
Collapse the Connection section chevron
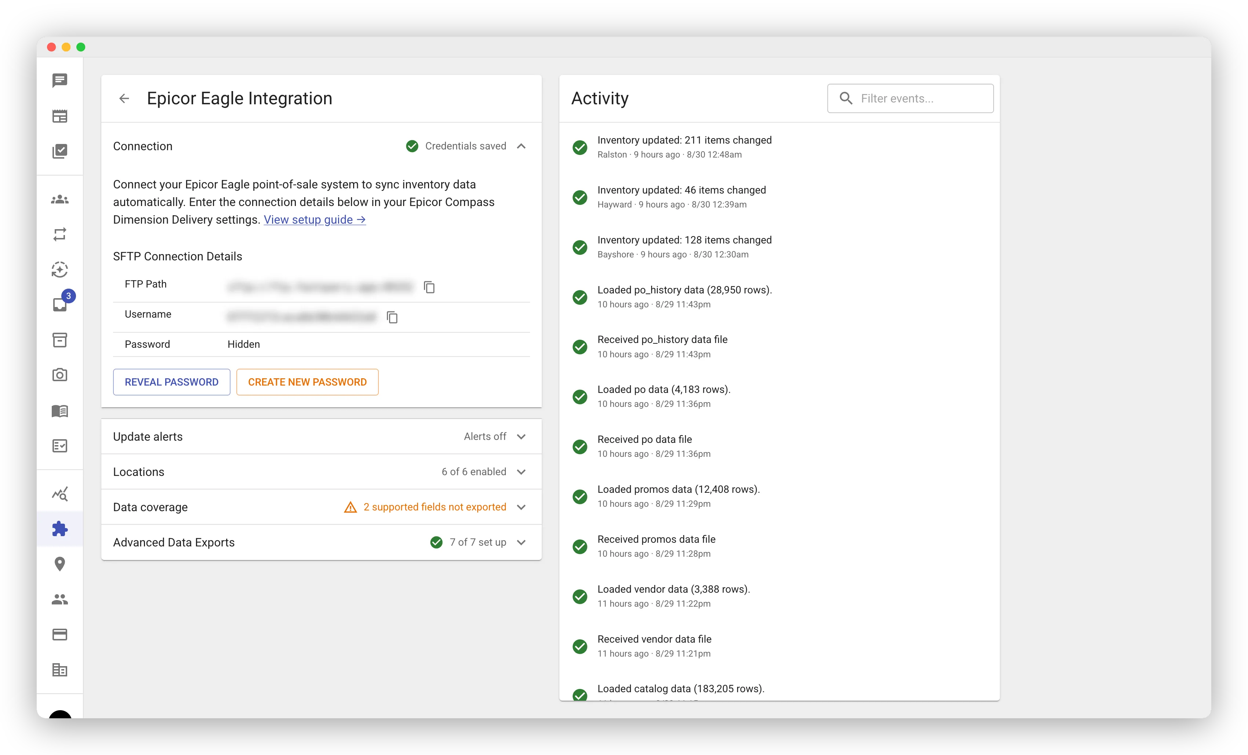521,146
